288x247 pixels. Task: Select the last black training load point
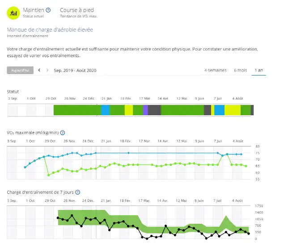point(249,233)
